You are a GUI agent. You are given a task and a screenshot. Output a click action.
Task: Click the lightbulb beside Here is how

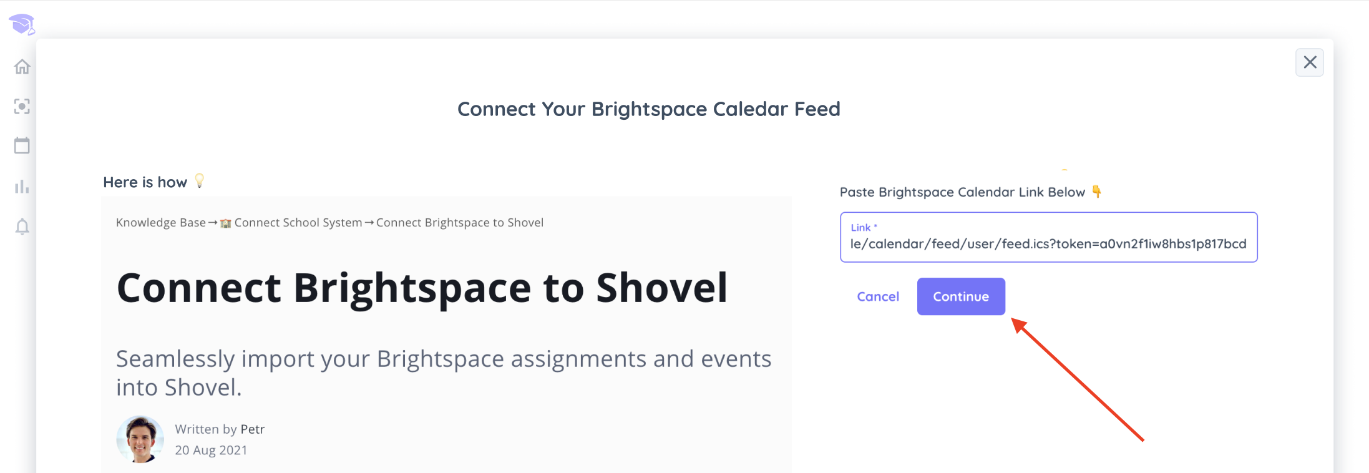click(200, 181)
